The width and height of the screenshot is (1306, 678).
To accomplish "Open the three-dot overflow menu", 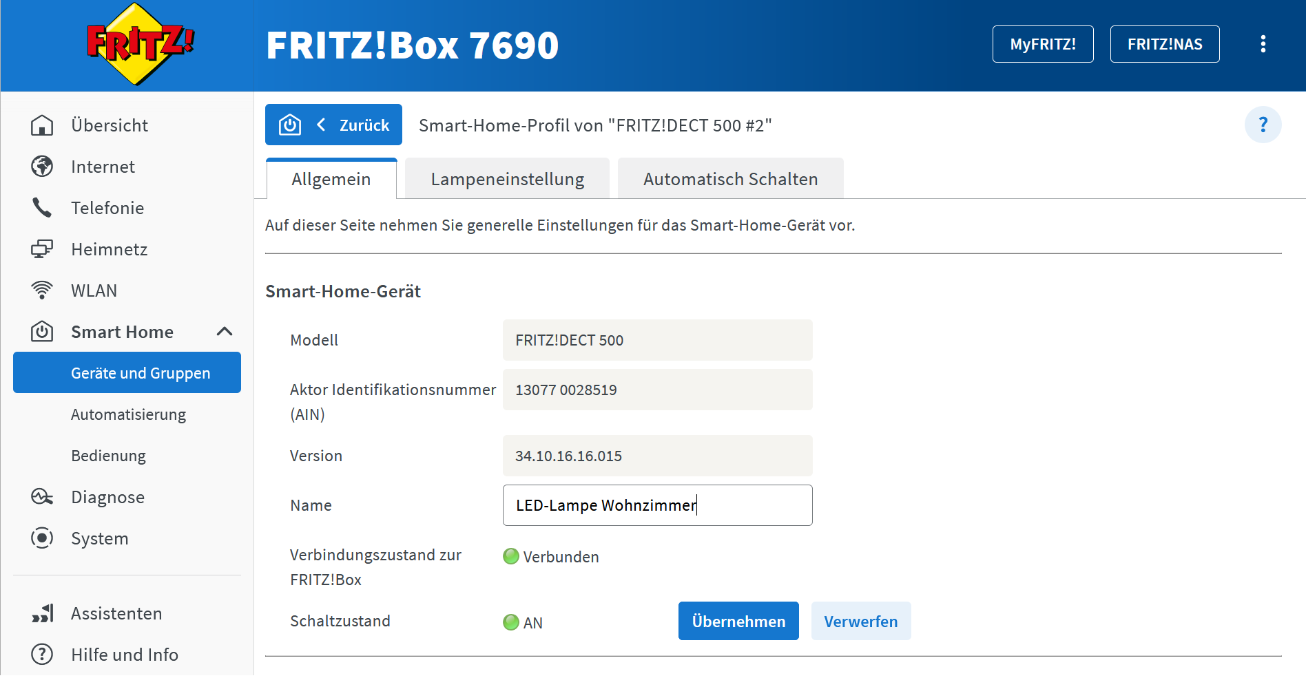I will point(1263,43).
